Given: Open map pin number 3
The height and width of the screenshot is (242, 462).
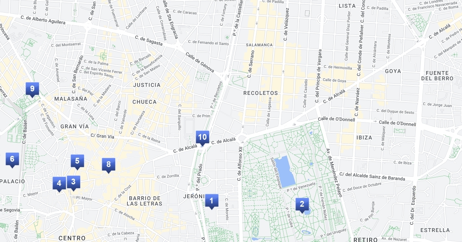Looking at the screenshot, I should (x=73, y=182).
